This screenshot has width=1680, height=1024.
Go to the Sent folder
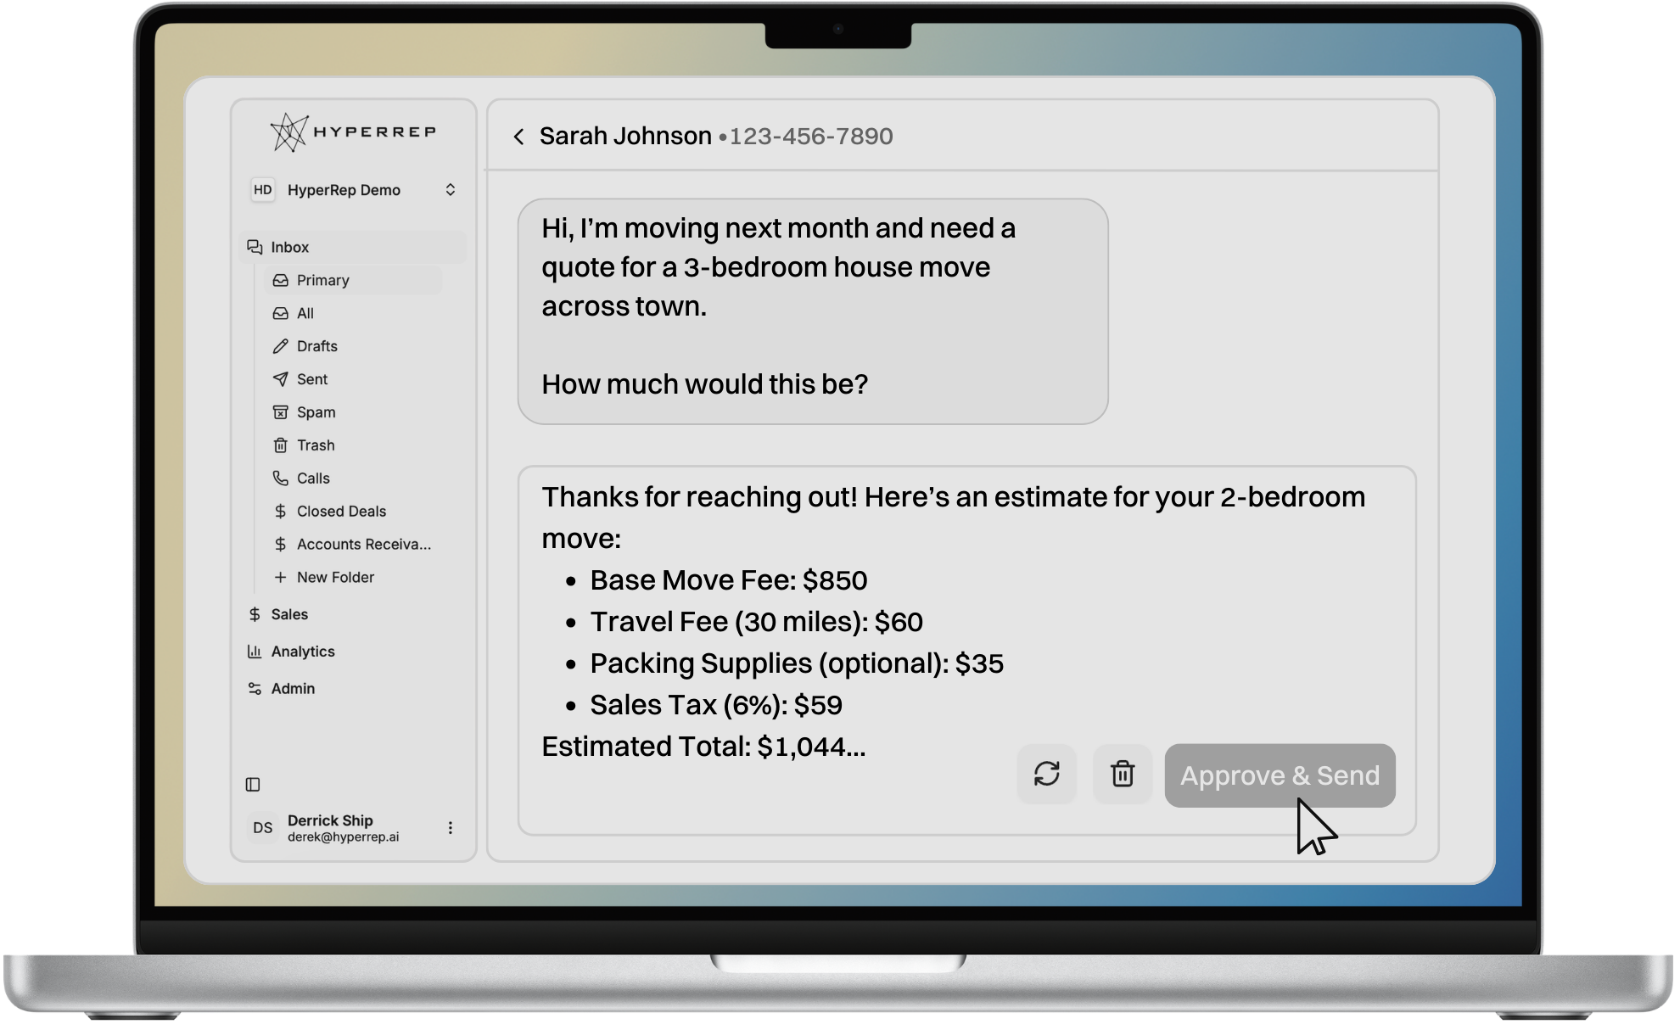pyautogui.click(x=311, y=379)
